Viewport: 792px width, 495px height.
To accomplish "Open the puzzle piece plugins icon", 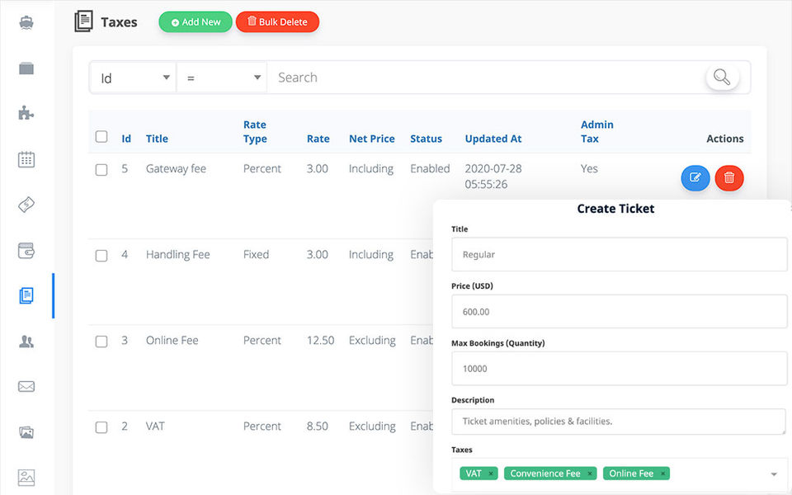I will [x=26, y=113].
